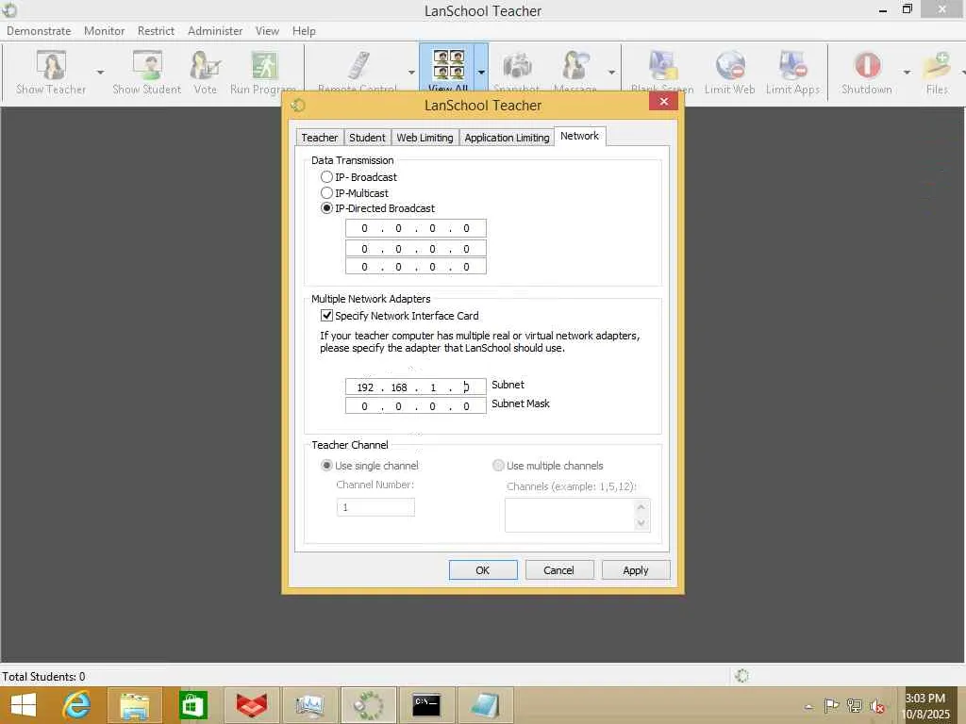This screenshot has width=966, height=724.
Task: Open the Files toolbar icon
Action: [x=937, y=65]
